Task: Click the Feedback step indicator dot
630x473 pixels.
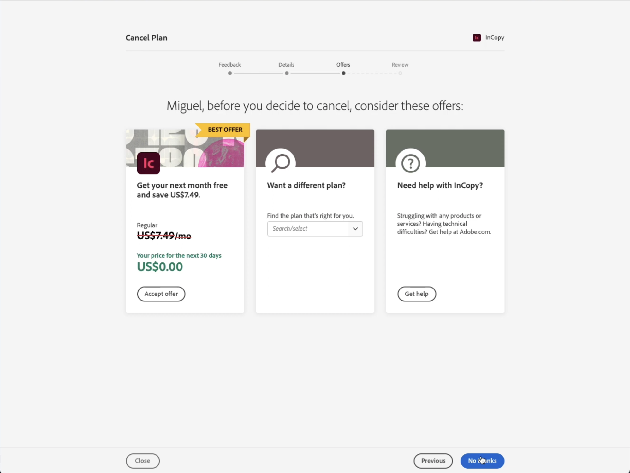Action: click(x=229, y=73)
